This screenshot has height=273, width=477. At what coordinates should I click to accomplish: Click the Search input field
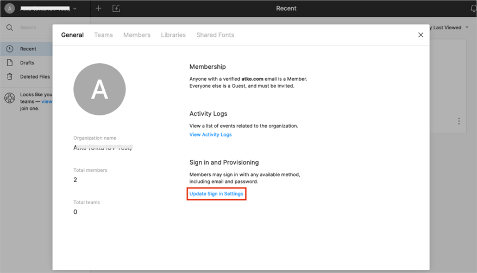(x=33, y=28)
